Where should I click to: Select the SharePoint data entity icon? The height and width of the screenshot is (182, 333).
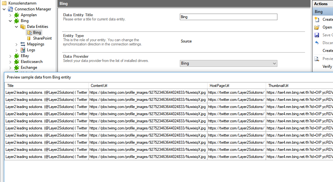[29, 38]
